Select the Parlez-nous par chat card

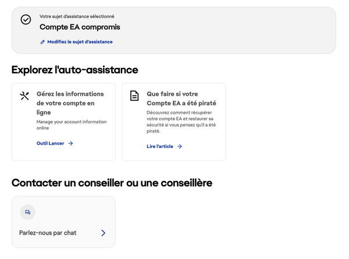tap(63, 222)
